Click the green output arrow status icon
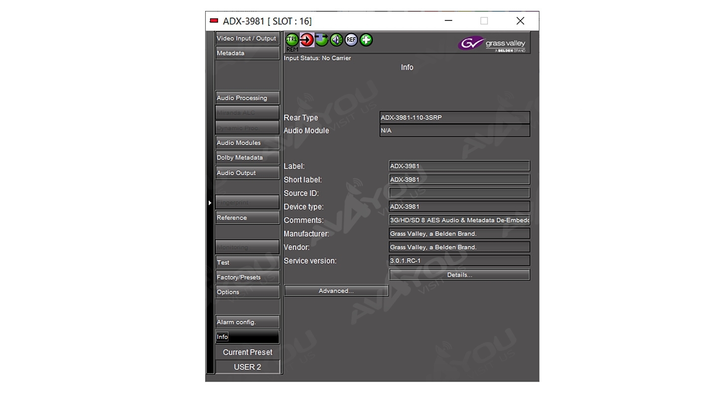The image size is (708, 398). coord(322,40)
